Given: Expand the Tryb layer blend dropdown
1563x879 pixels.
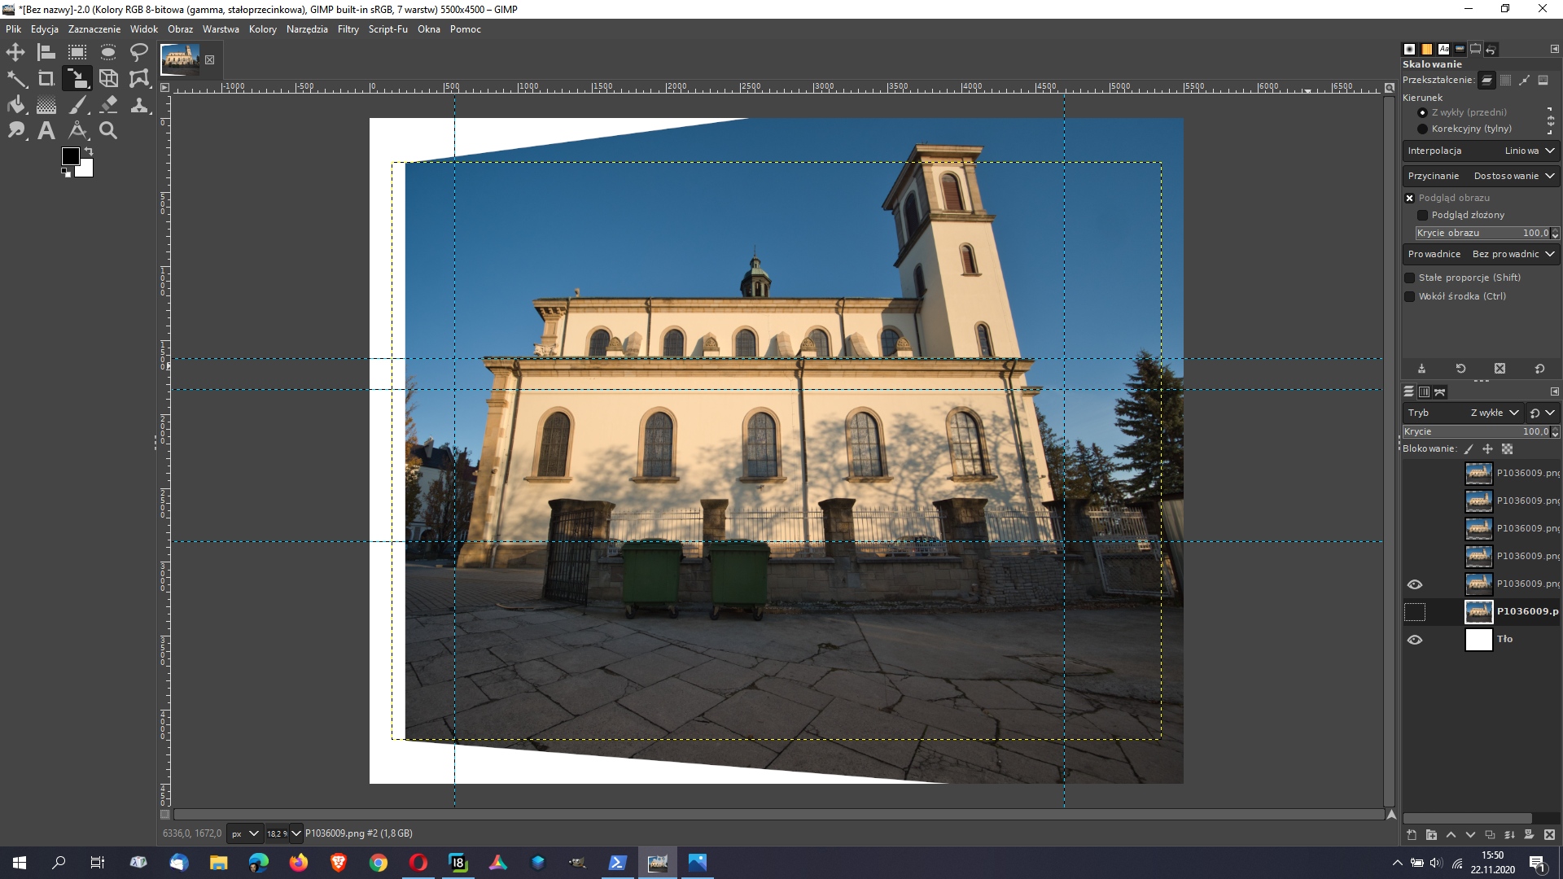Looking at the screenshot, I should tap(1496, 412).
